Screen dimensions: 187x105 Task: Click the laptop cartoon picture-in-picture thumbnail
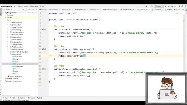click(x=166, y=89)
